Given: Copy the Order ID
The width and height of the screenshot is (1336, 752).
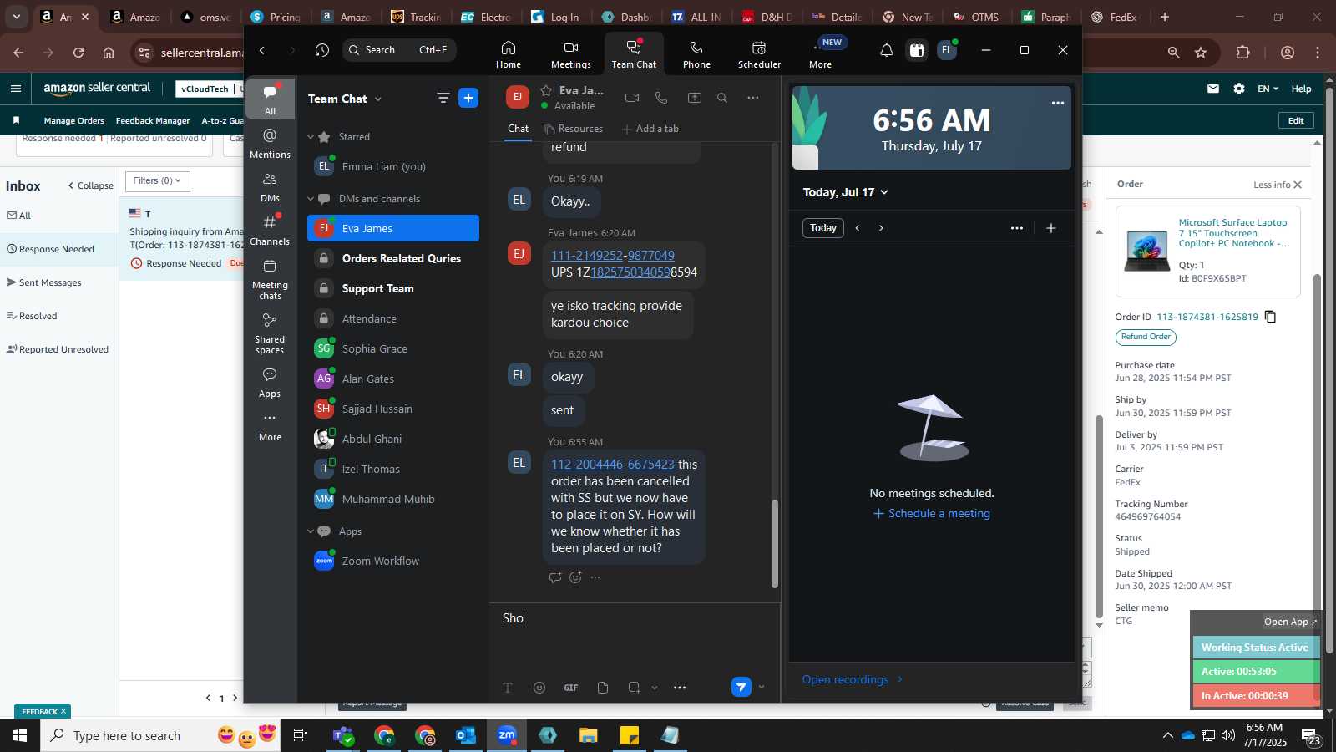Looking at the screenshot, I should click(x=1270, y=317).
